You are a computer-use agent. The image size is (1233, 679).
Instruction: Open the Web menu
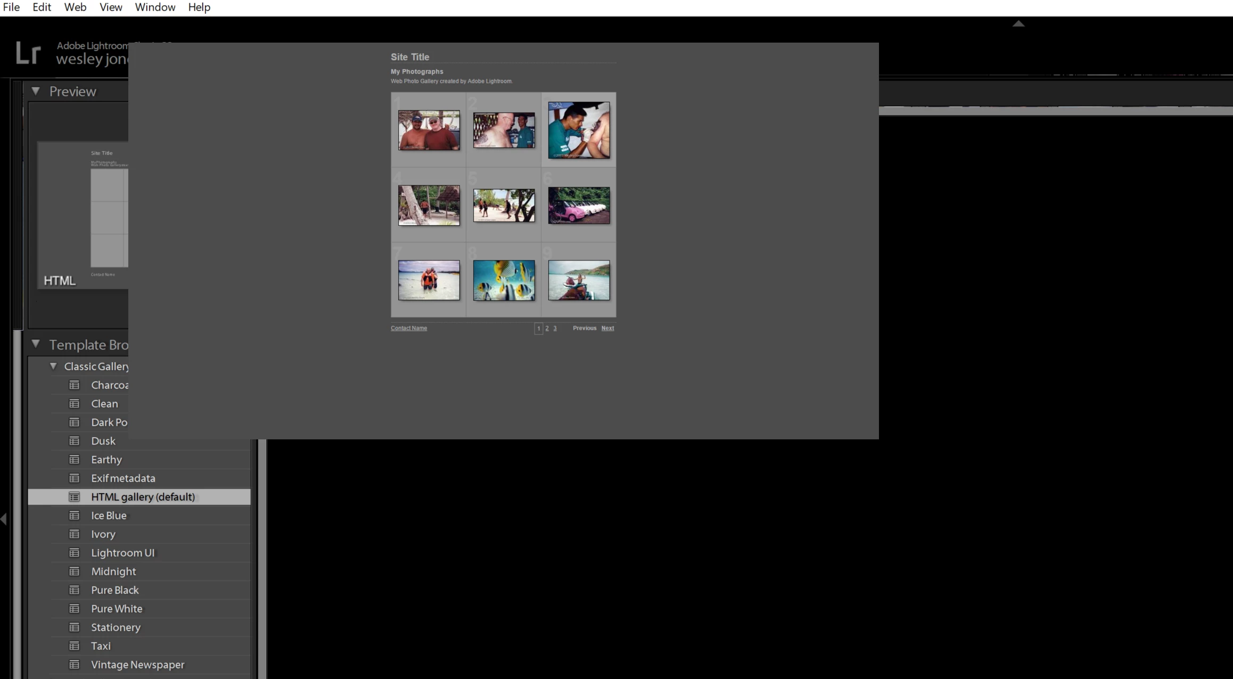[x=75, y=7]
